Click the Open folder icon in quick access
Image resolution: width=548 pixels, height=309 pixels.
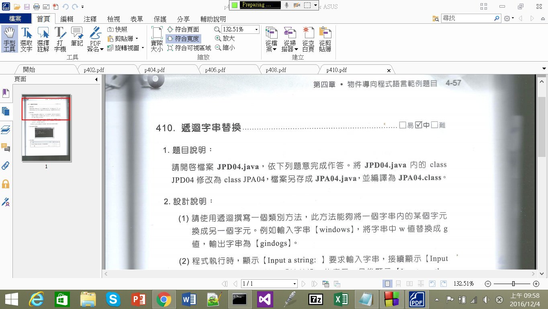(x=17, y=7)
